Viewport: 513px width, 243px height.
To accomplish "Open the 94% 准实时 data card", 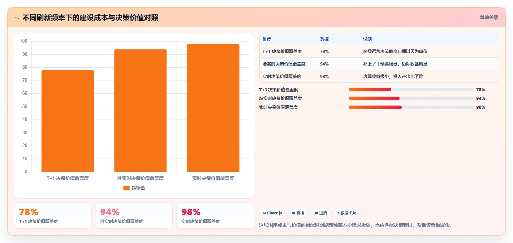I will coord(134,215).
